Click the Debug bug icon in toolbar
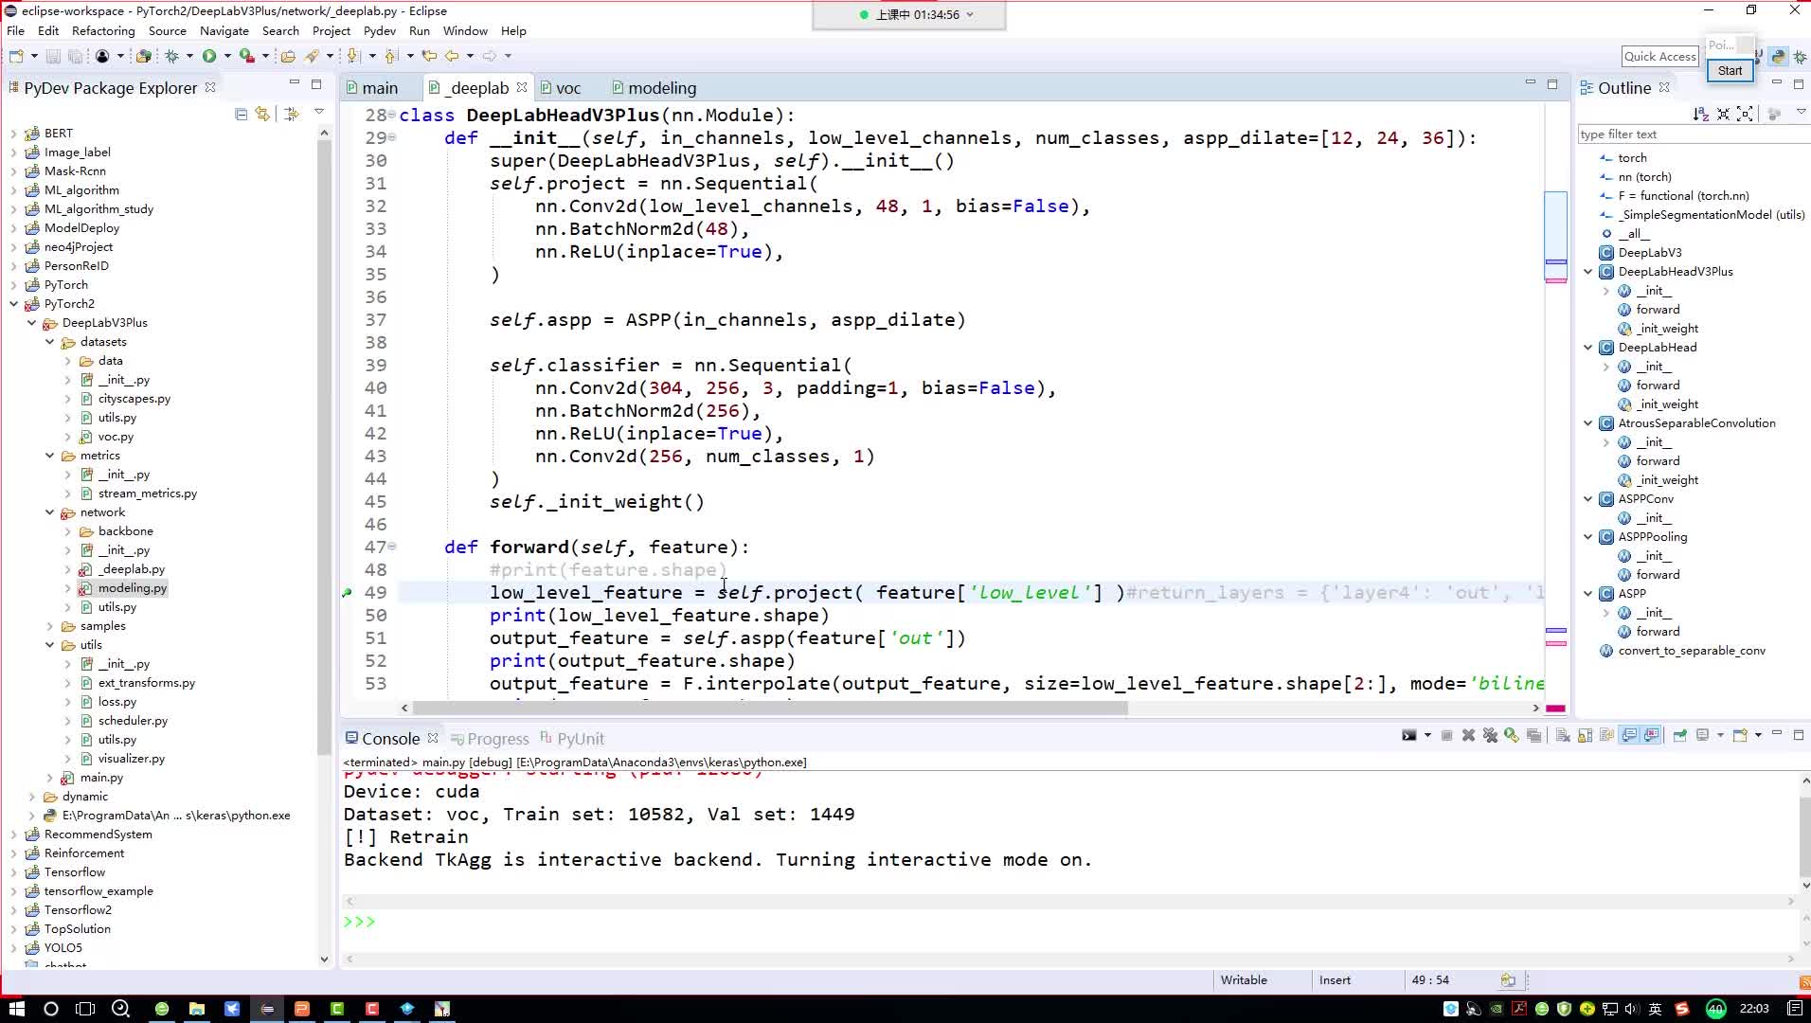Image resolution: width=1811 pixels, height=1023 pixels. pos(172,56)
